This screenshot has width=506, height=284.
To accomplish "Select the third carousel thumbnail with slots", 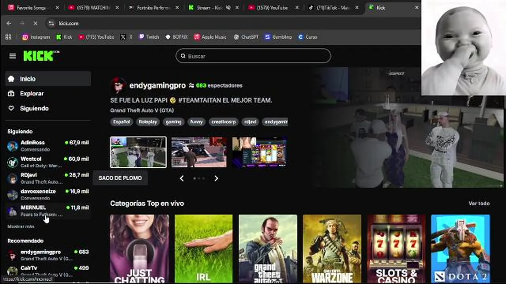I will (x=259, y=152).
